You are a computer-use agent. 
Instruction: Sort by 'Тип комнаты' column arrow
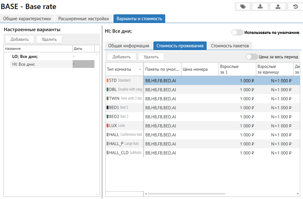140,69
